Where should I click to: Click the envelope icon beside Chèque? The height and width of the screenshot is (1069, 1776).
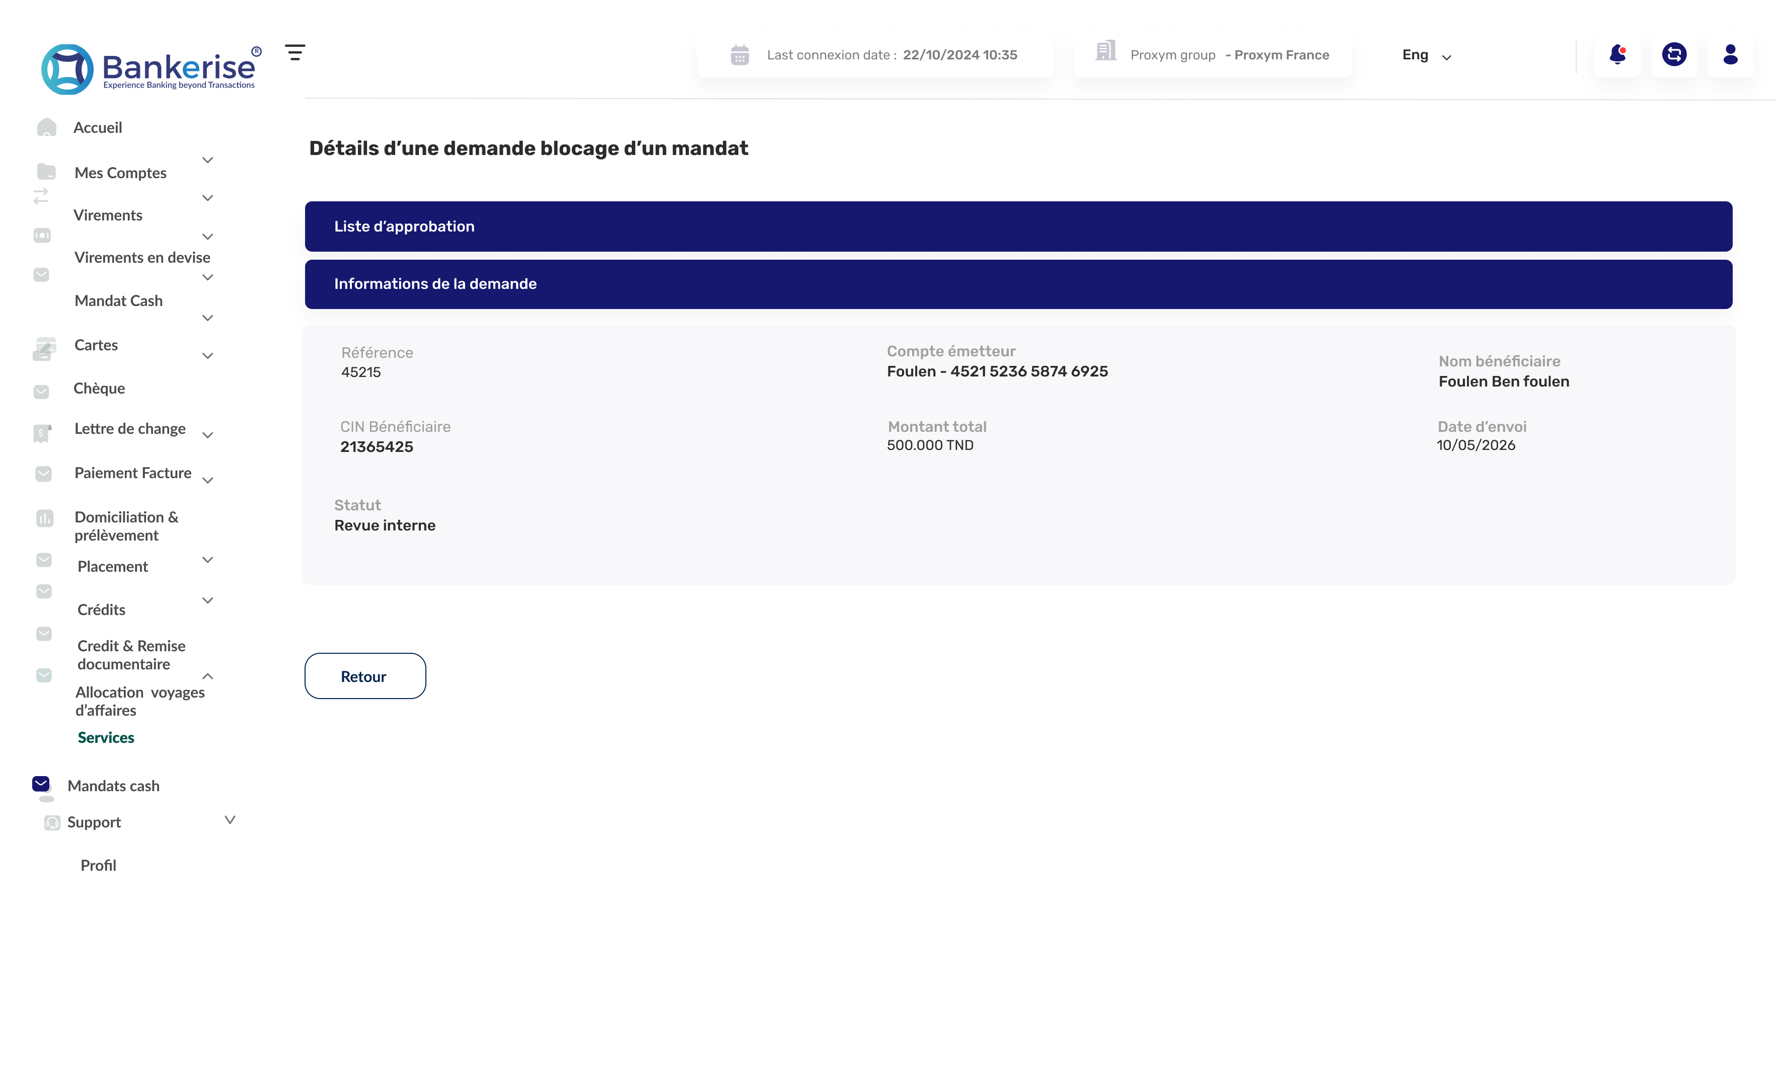(x=42, y=392)
